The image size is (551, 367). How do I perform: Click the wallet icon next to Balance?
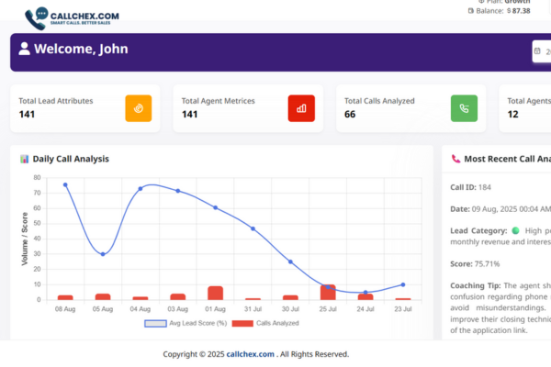471,11
